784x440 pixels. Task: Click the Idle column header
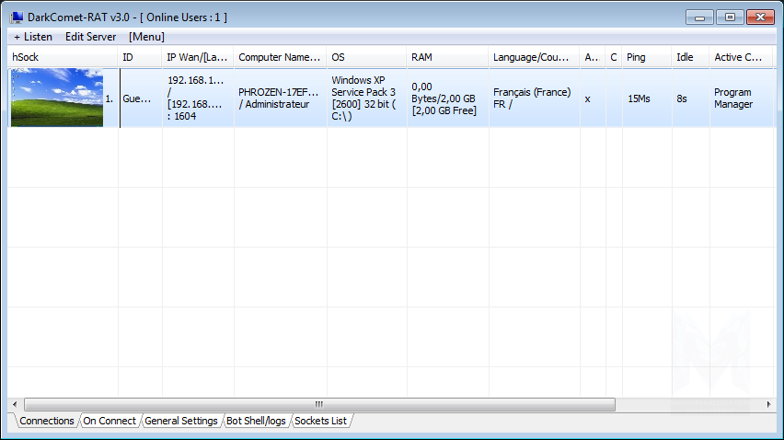click(689, 57)
